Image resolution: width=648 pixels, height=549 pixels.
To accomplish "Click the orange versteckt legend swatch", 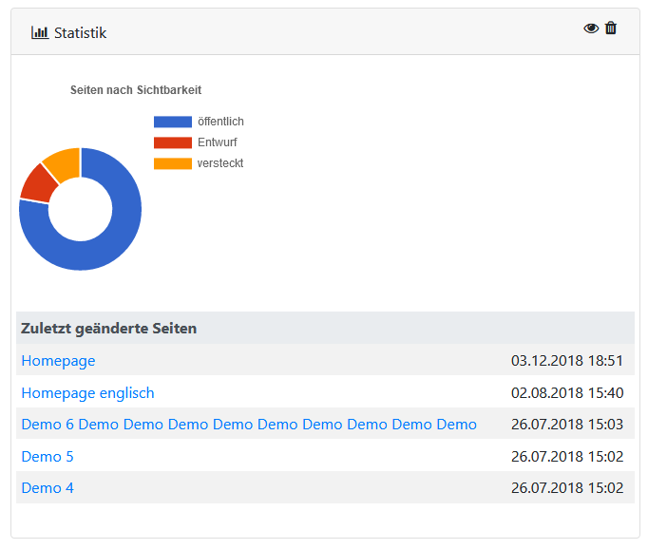I will click(x=173, y=163).
